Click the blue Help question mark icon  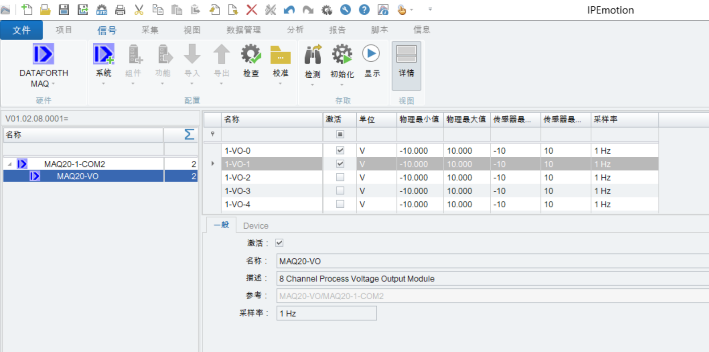364,9
